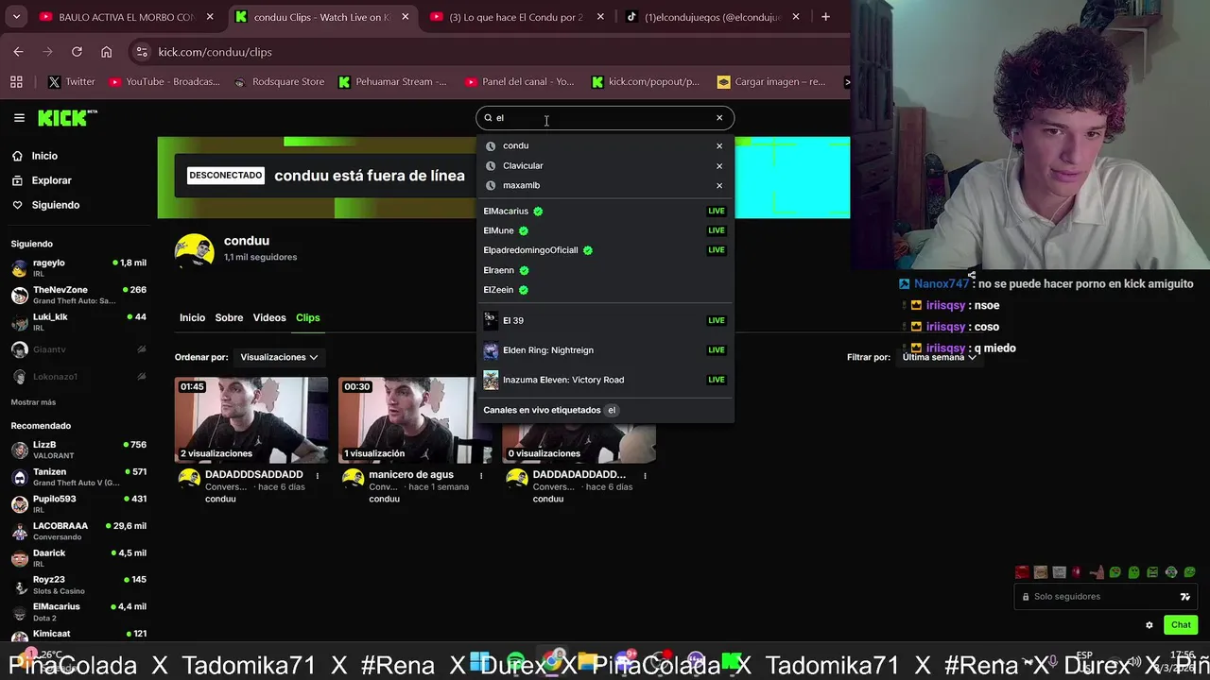Open the apps grid in bookmarks bar
This screenshot has width=1210, height=680.
17,82
